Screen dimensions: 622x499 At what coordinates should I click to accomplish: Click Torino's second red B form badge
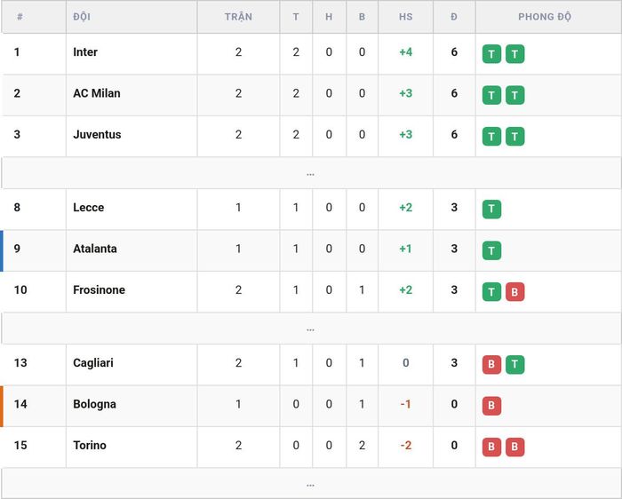coord(514,448)
